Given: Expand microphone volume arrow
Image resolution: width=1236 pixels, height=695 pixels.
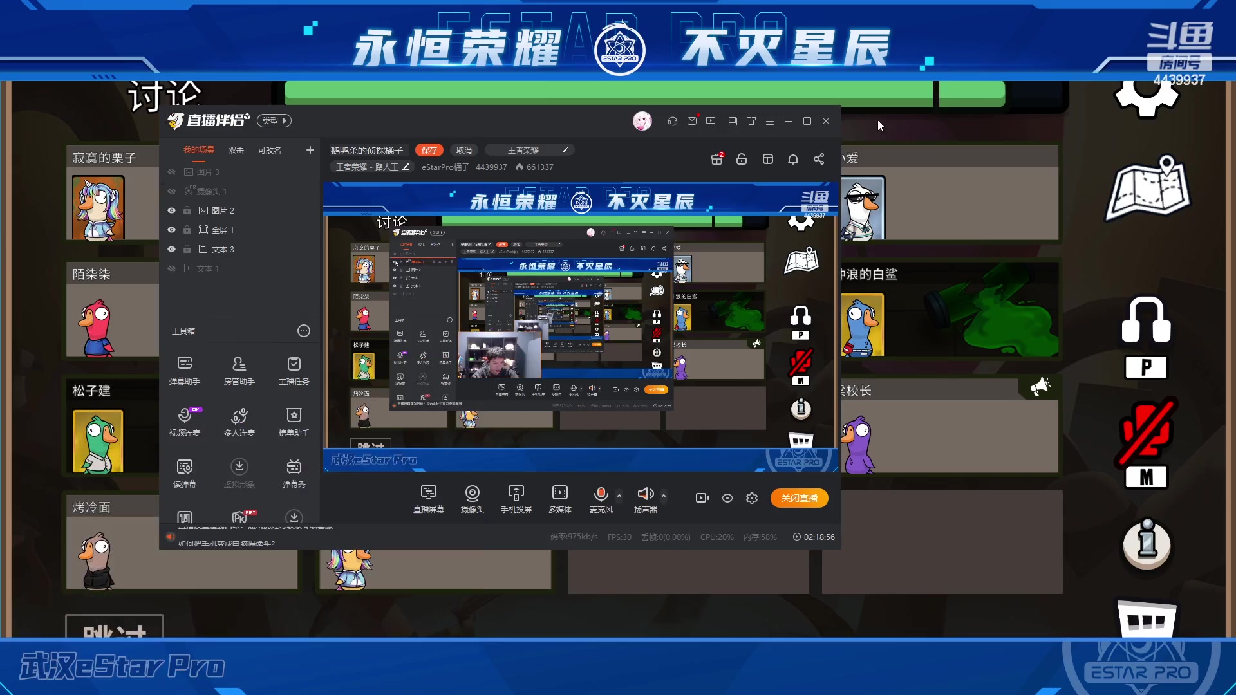Looking at the screenshot, I should click(x=619, y=495).
